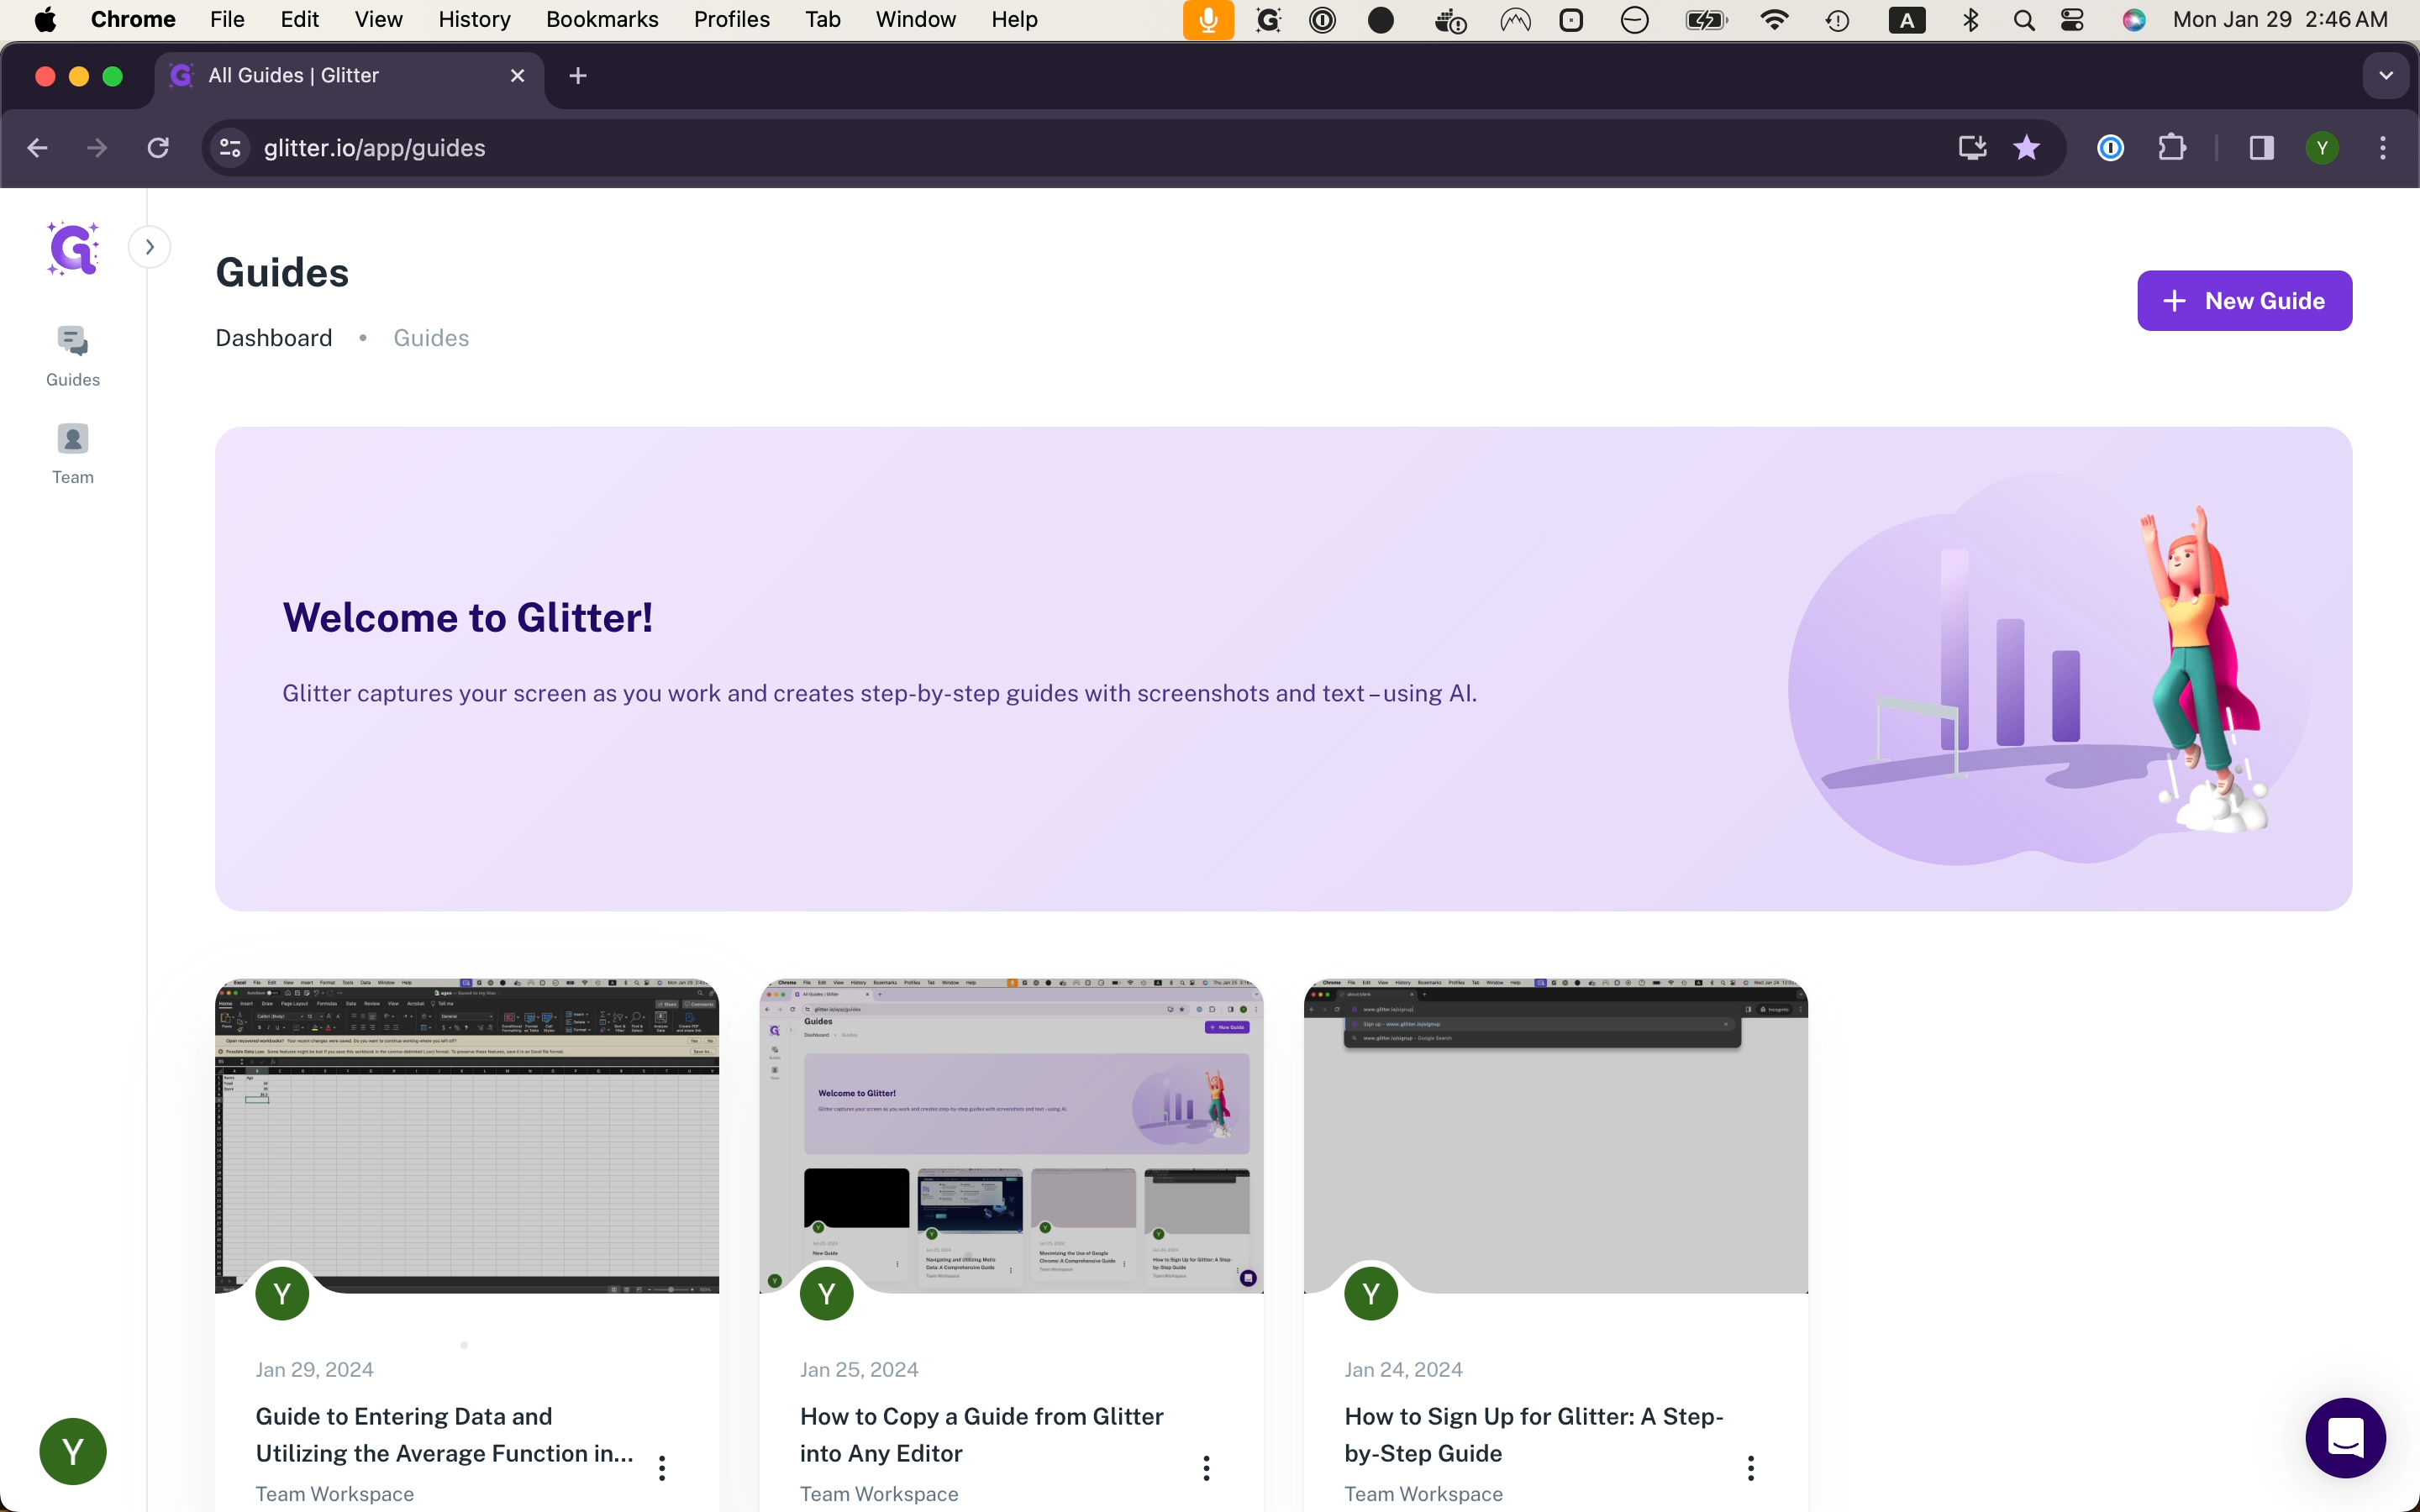The width and height of the screenshot is (2420, 1512).
Task: Click Bluetooth icon in menu bar
Action: click(x=1970, y=19)
